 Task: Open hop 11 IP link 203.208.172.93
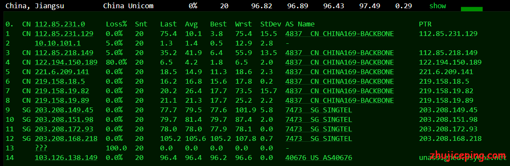pos(64,129)
